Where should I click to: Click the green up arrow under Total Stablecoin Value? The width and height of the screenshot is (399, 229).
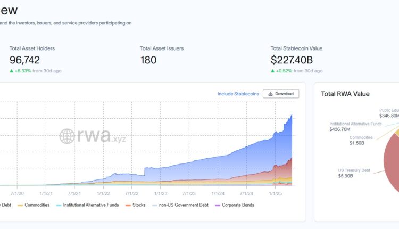pyautogui.click(x=273, y=71)
